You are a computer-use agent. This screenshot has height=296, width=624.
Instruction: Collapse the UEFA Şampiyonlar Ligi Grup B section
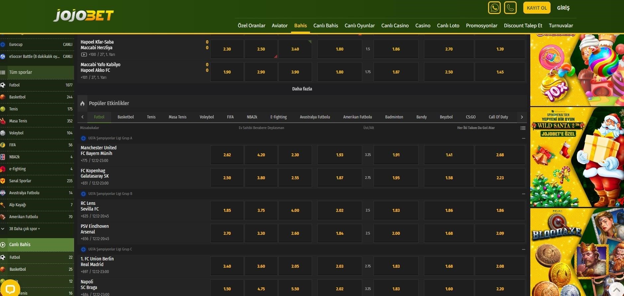523,194
